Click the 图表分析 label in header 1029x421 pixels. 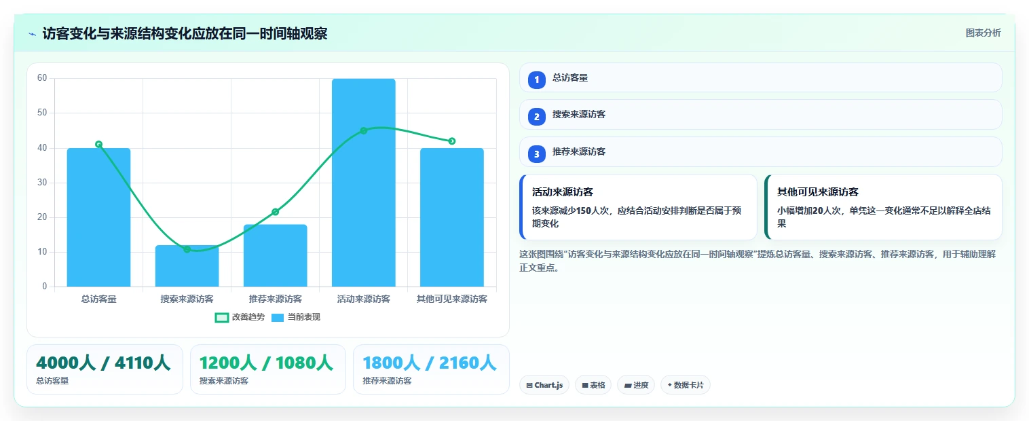point(983,33)
